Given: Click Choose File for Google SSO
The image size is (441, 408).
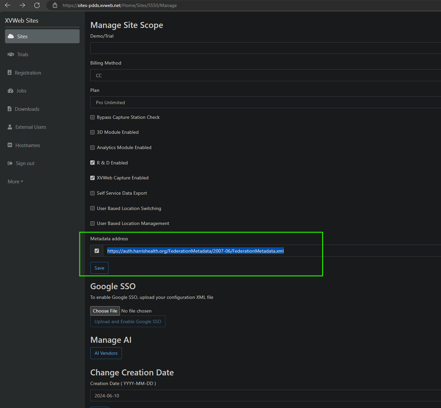Looking at the screenshot, I should [105, 311].
